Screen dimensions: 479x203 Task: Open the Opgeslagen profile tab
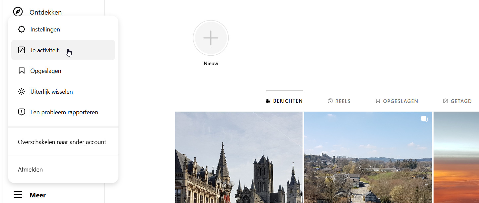(x=397, y=101)
